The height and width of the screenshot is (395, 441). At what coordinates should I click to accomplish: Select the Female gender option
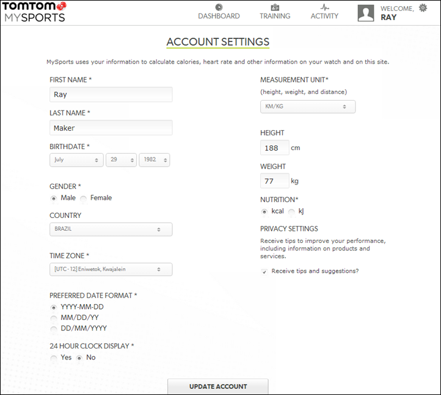83,198
